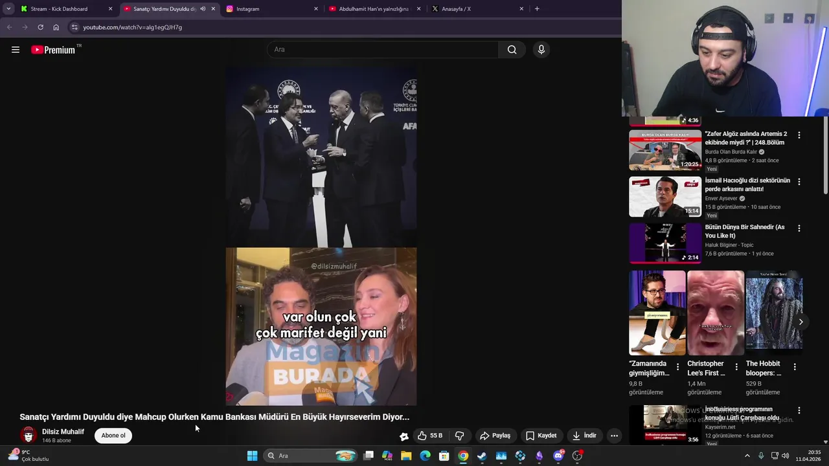Open Steam from the taskbar
The height and width of the screenshot is (466, 829).
pyautogui.click(x=482, y=456)
